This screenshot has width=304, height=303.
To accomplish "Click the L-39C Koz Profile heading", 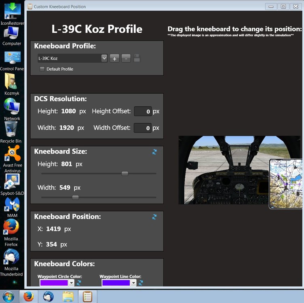I will pyautogui.click(x=97, y=29).
